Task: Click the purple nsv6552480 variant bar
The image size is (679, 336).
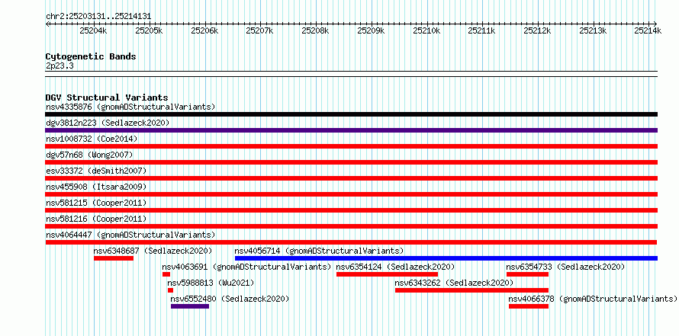Action: (x=190, y=306)
